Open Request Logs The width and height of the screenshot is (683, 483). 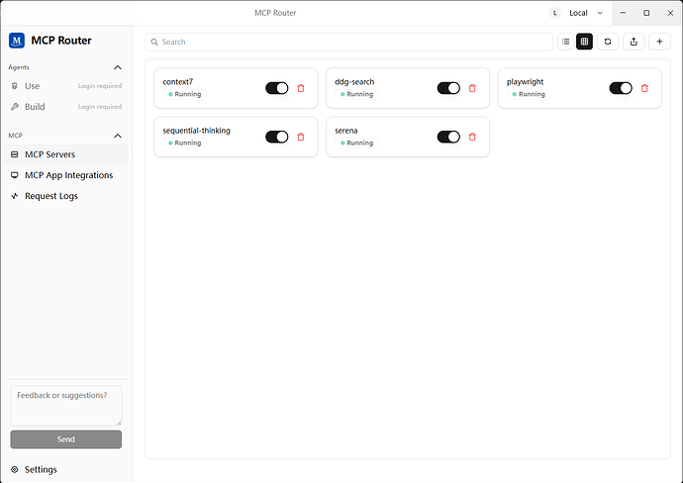(x=66, y=196)
